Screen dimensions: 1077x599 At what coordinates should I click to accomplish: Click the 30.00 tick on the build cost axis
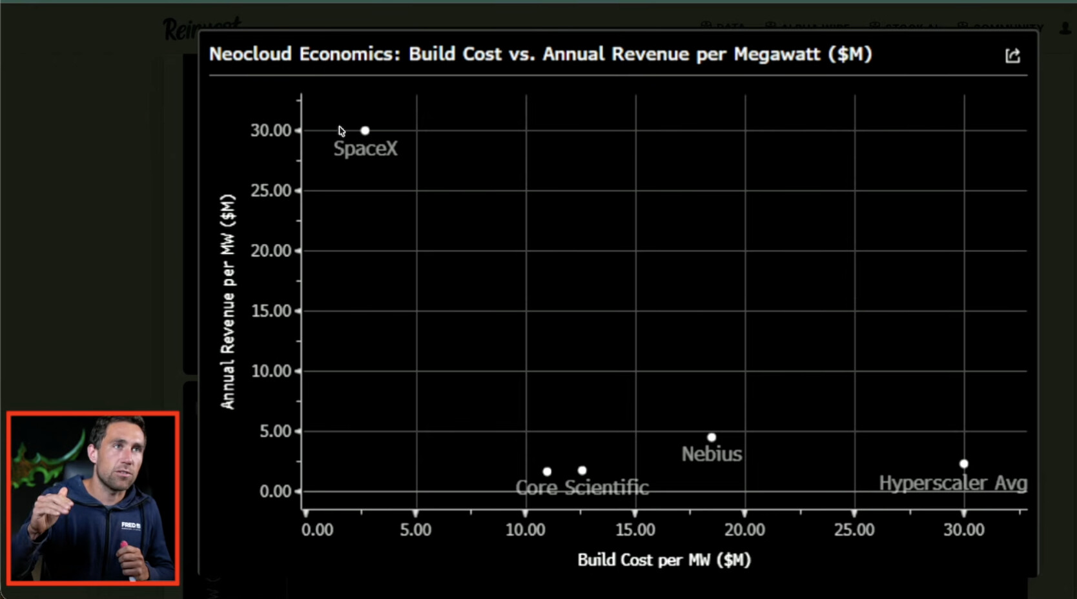964,530
